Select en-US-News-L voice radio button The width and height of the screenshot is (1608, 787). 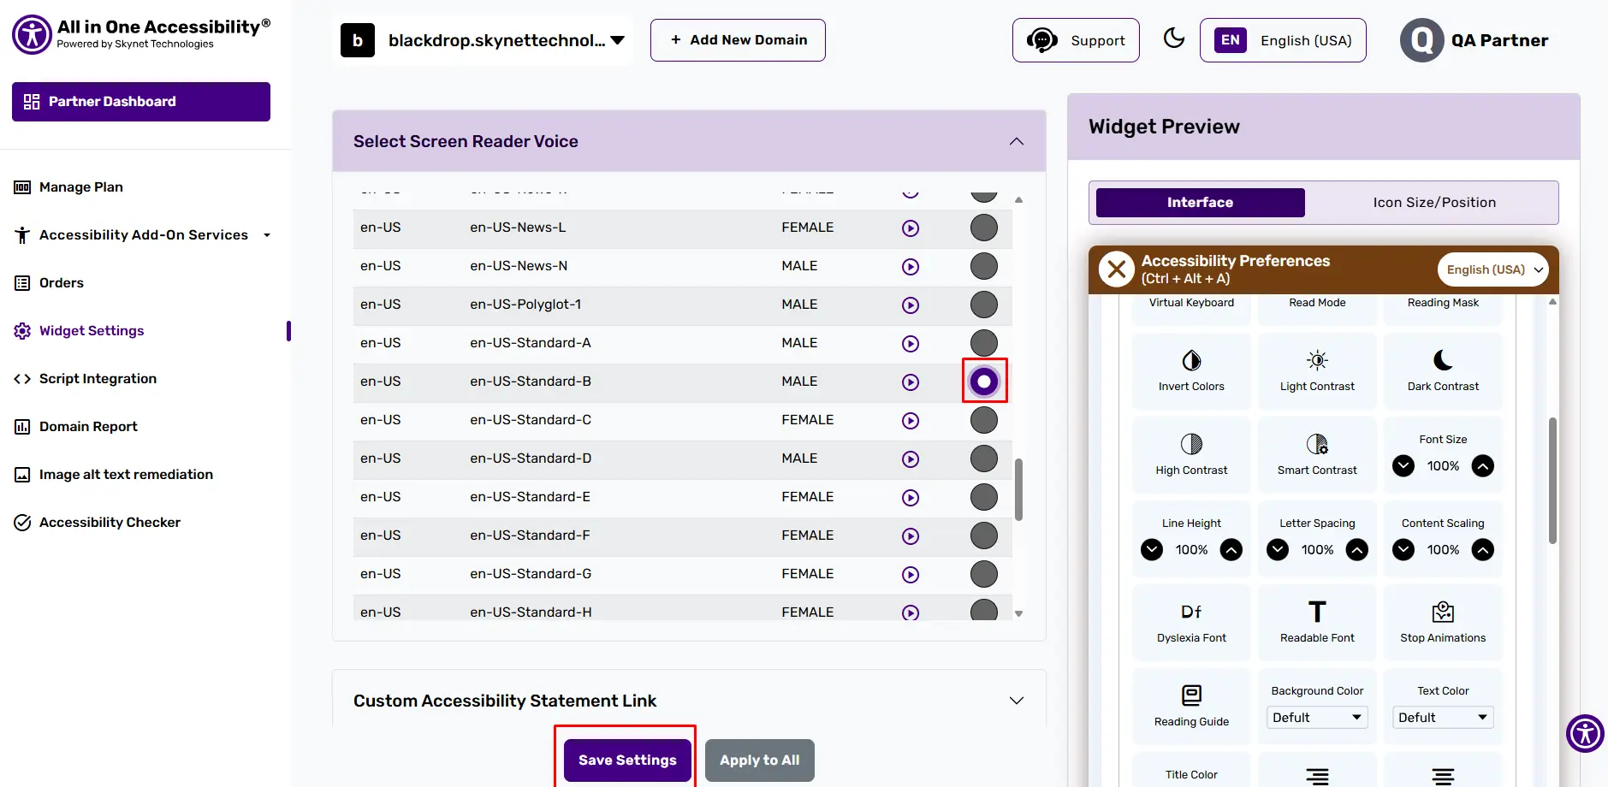(984, 228)
